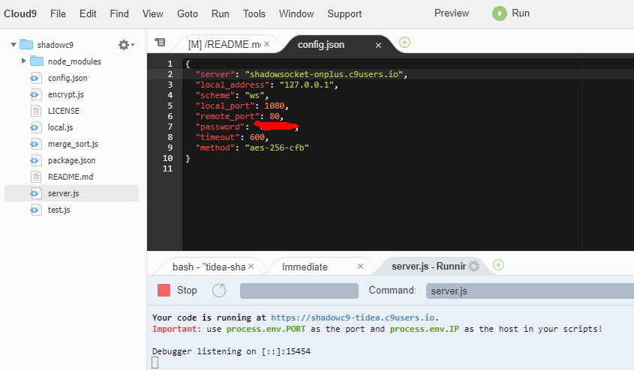Expand the node_modules folder

[x=23, y=61]
